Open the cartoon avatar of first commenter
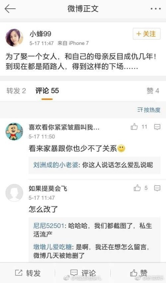 pos(14,132)
